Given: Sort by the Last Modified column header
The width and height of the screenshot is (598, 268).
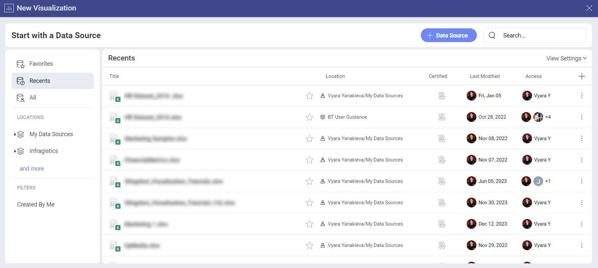Looking at the screenshot, I should click(485, 76).
